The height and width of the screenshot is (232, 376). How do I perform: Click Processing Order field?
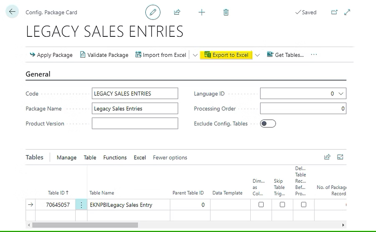tap(303, 108)
